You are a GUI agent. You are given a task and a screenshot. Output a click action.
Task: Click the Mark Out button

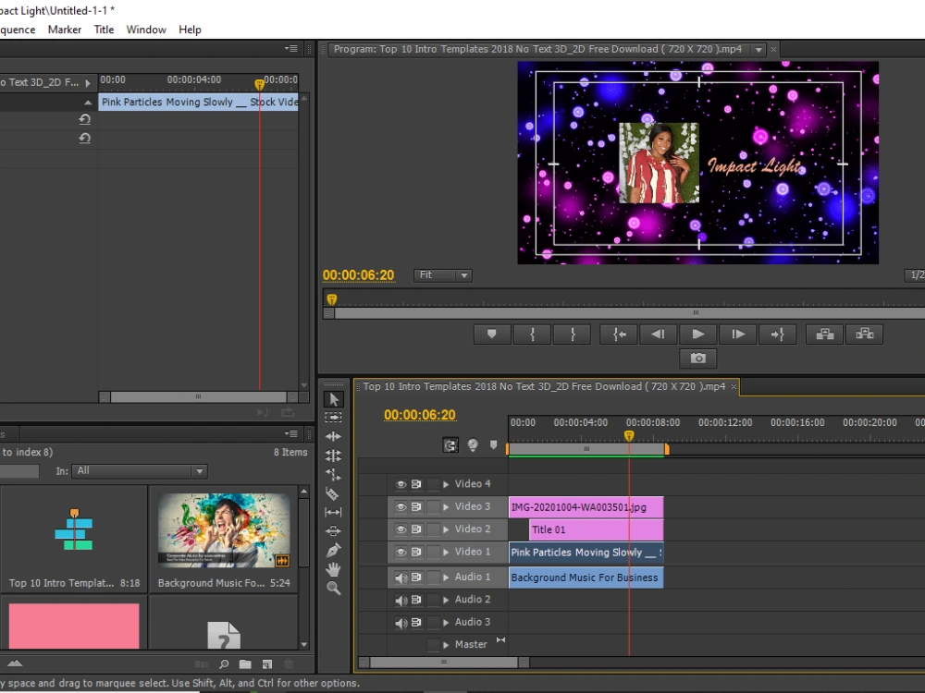point(573,334)
